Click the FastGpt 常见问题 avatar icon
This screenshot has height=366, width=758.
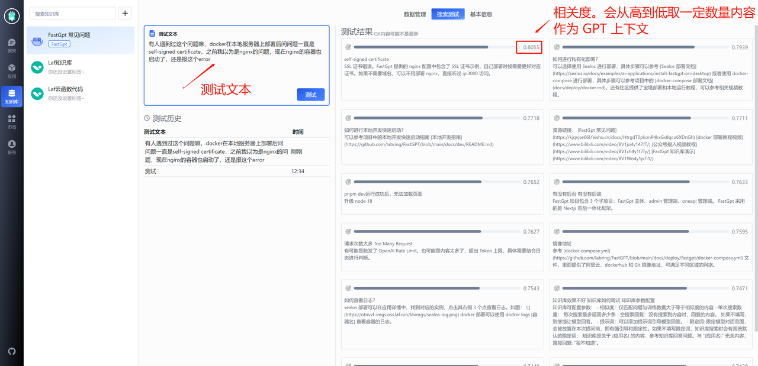(x=37, y=40)
